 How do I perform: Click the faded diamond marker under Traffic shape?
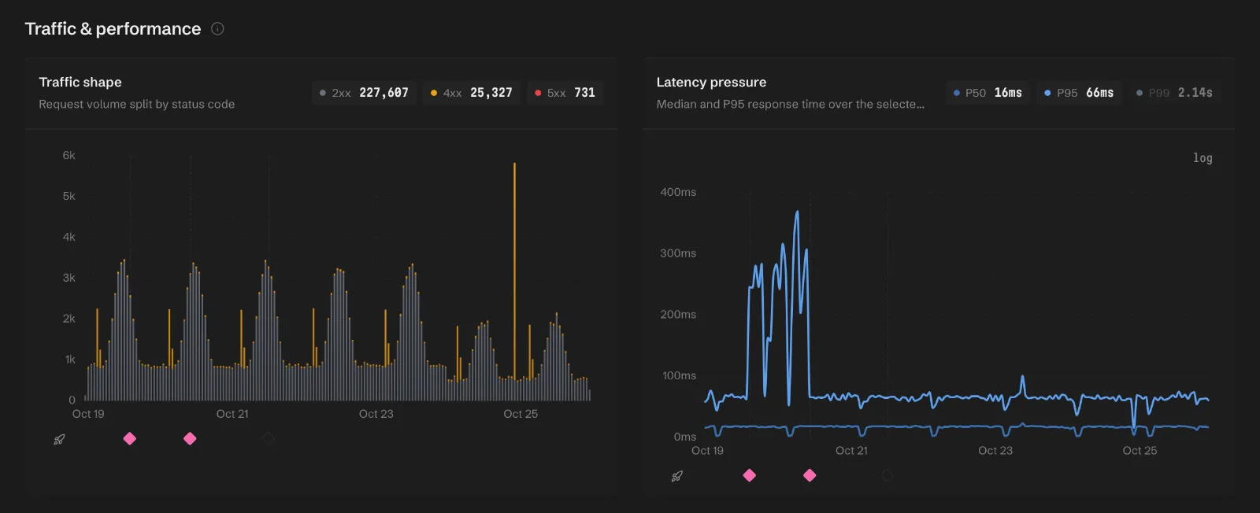[x=269, y=438]
